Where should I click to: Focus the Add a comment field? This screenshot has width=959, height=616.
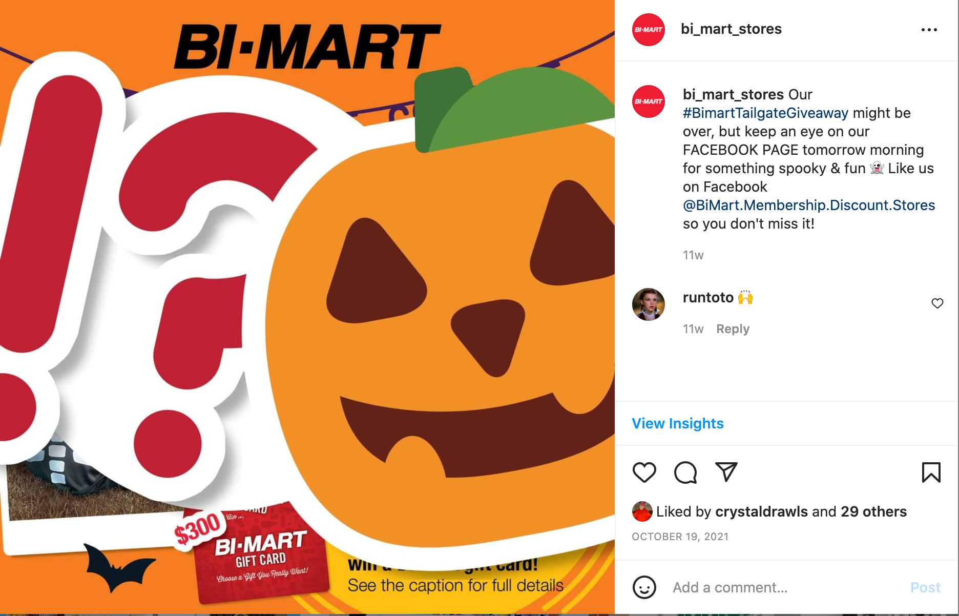coord(784,587)
